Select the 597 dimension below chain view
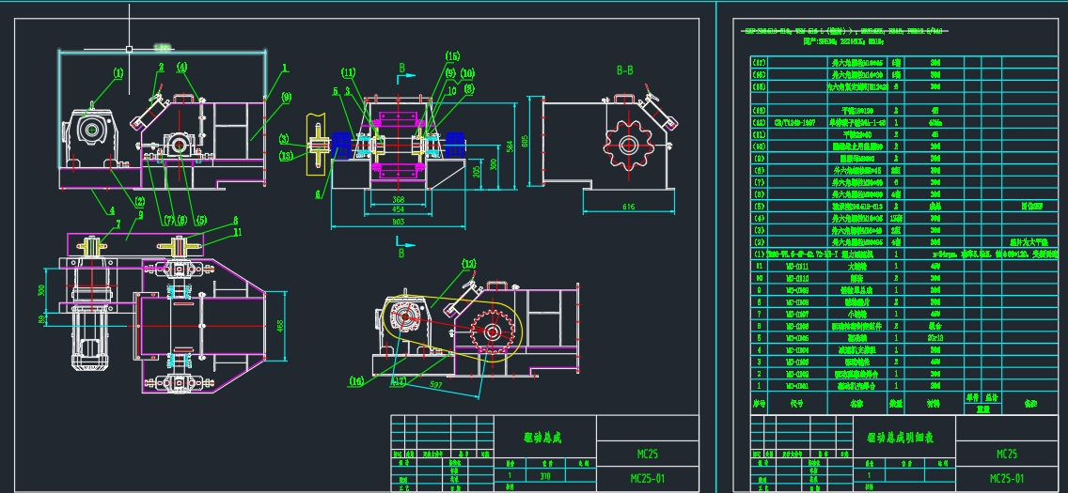The width and height of the screenshot is (1068, 493). click(436, 385)
